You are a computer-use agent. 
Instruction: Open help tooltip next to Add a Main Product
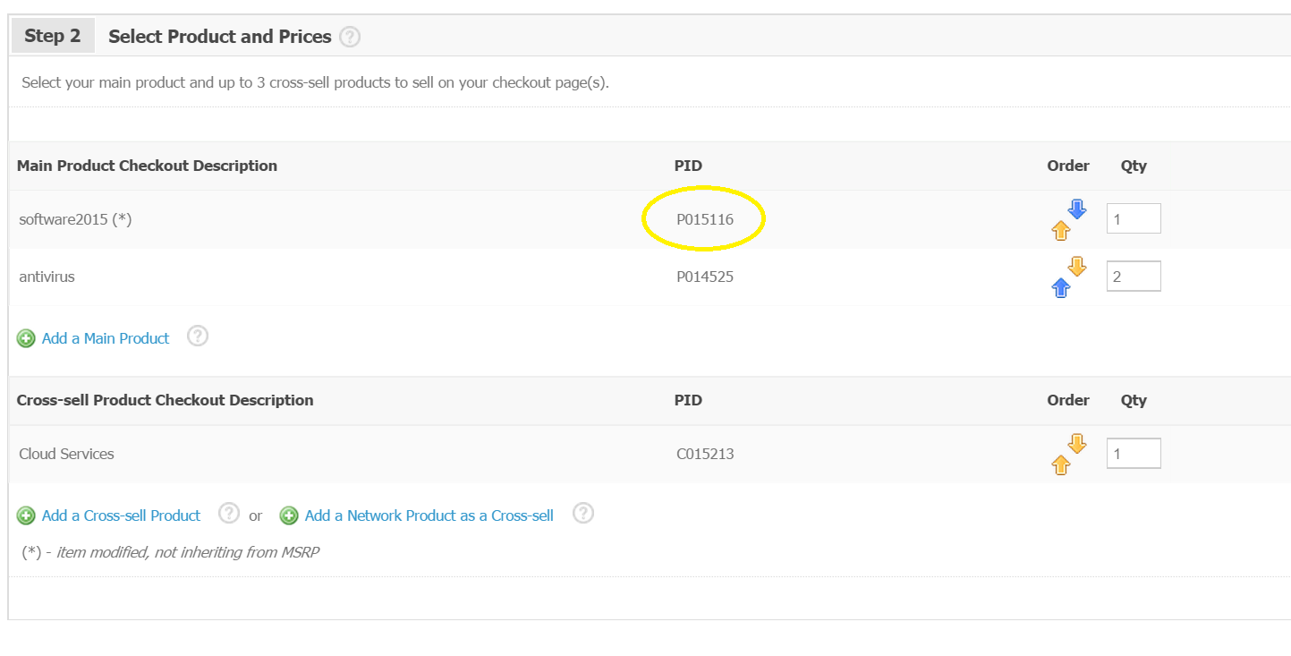coord(198,337)
